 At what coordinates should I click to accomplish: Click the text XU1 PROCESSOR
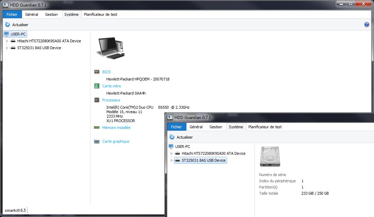(x=121, y=121)
